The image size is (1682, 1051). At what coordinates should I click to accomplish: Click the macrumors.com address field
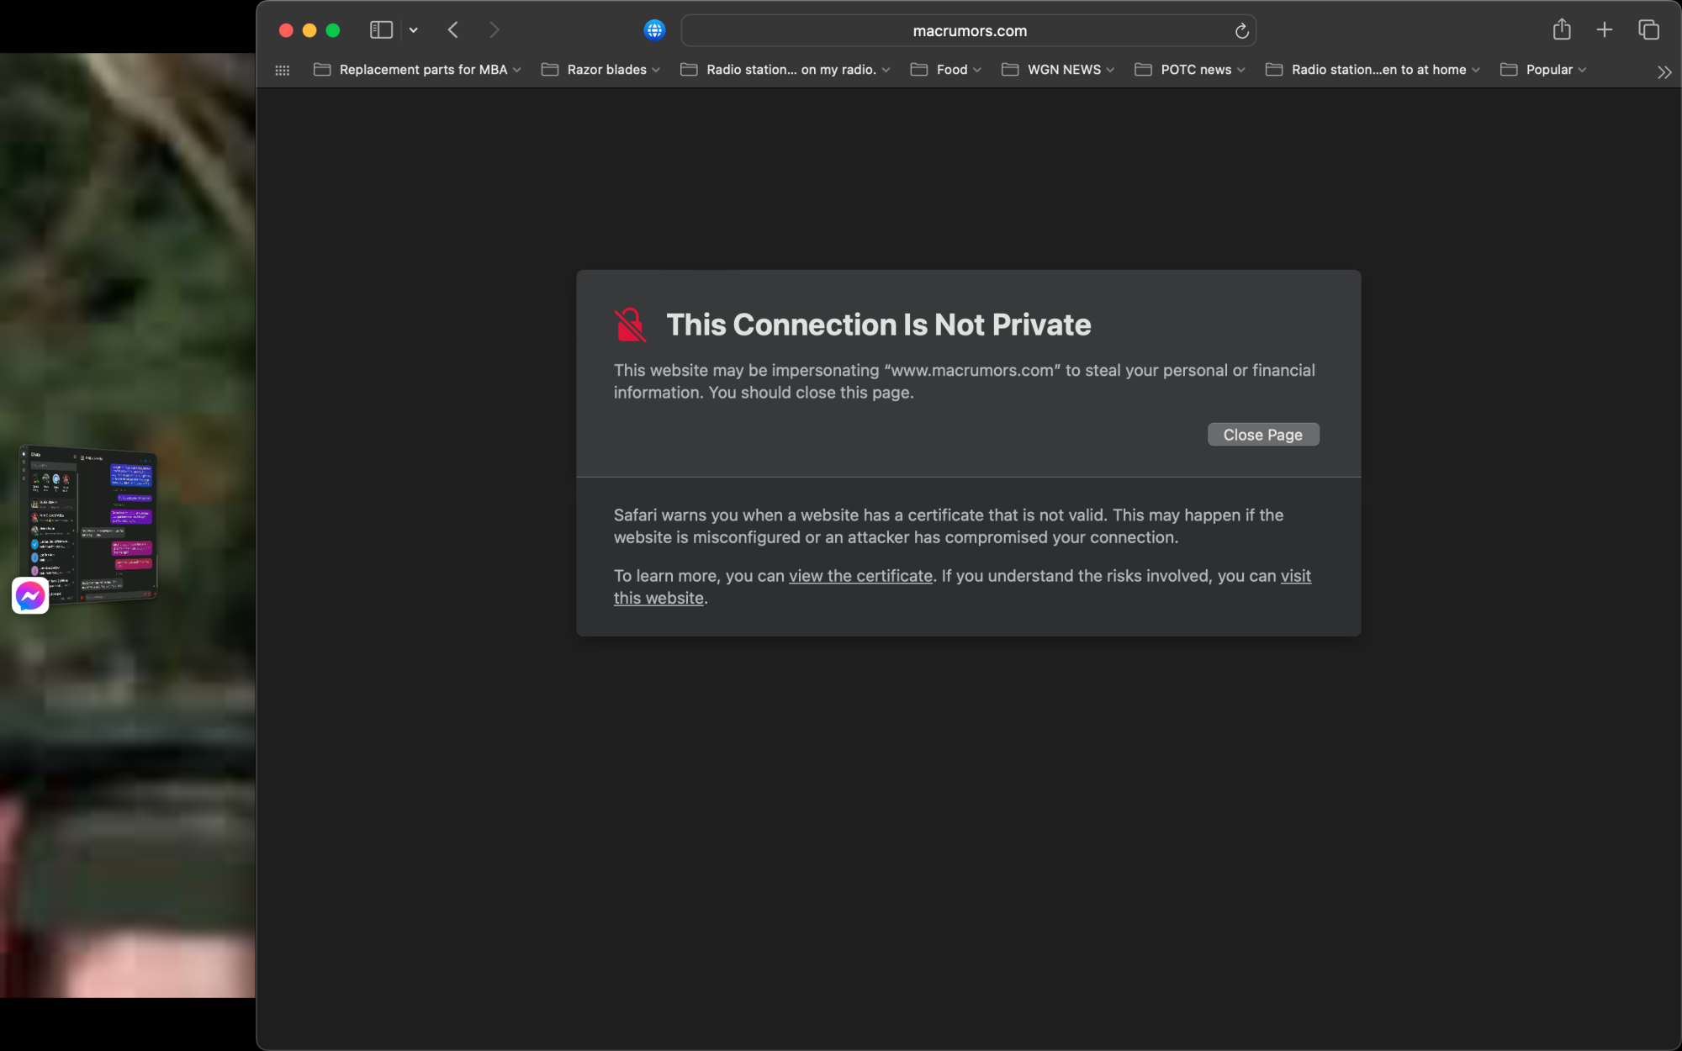coord(969,30)
